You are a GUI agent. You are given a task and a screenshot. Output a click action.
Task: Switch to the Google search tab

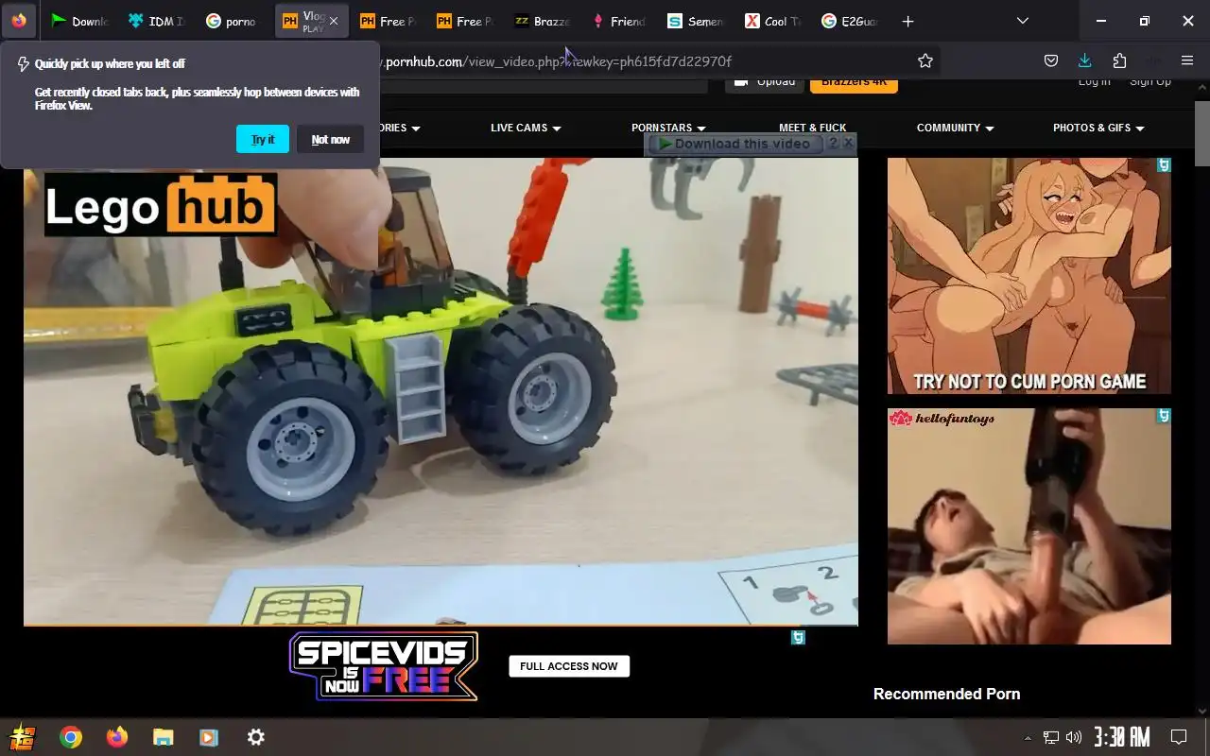click(233, 21)
